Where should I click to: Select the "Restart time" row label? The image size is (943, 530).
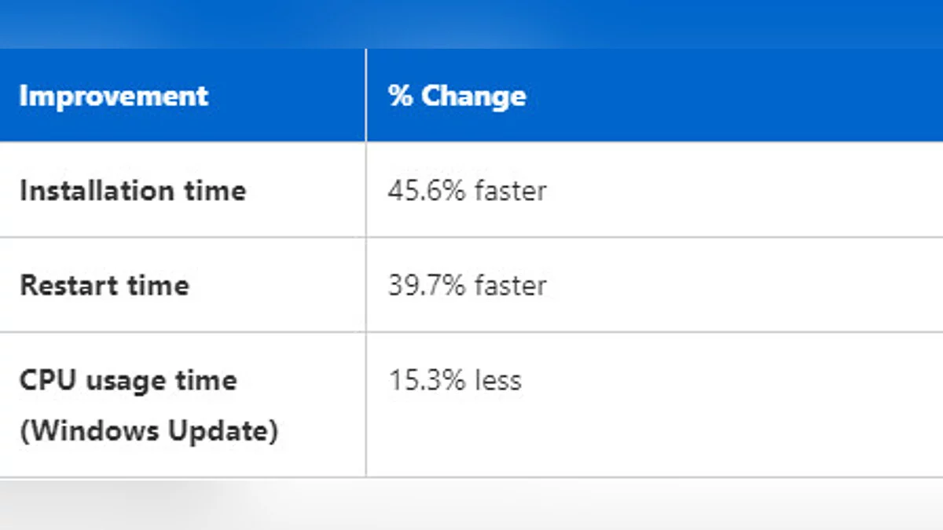pos(104,285)
